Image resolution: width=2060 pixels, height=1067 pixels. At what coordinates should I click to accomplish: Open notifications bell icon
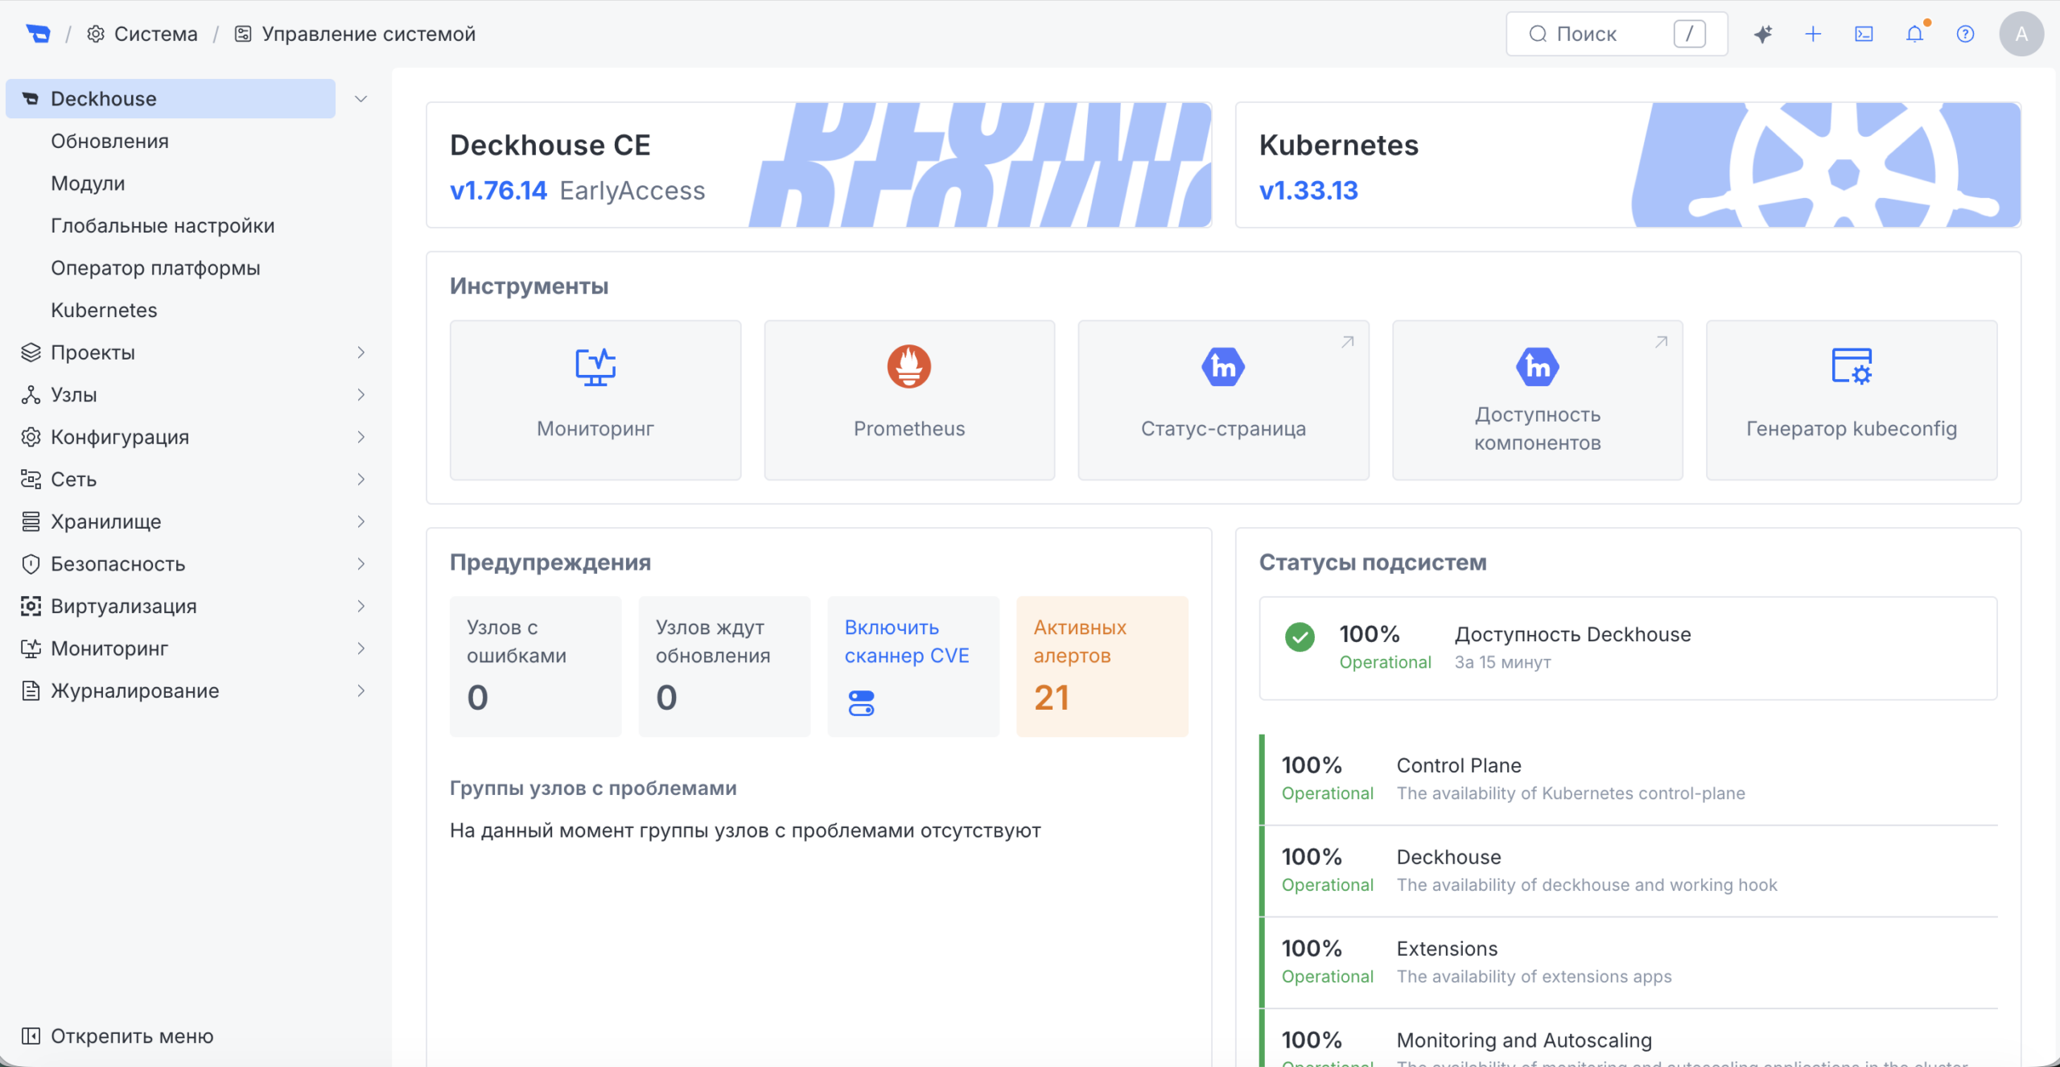click(1915, 34)
